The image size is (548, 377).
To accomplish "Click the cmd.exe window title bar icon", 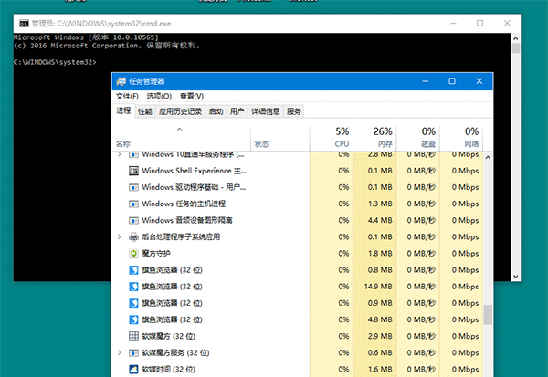I will click(24, 24).
